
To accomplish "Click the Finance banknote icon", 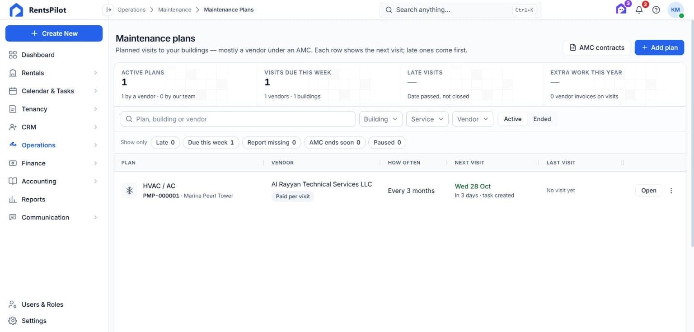I will click(x=13, y=163).
